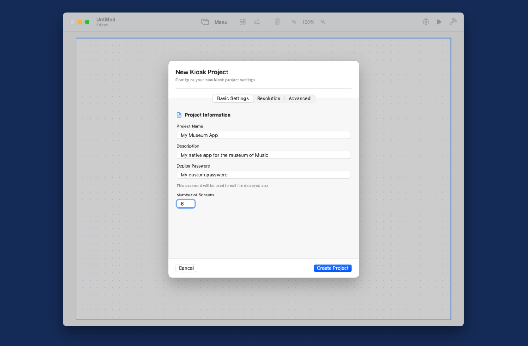Open the Menu toolbar item

(x=221, y=22)
